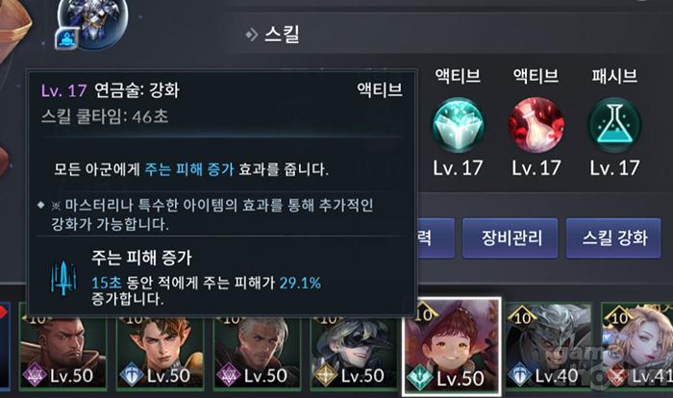Click the arrow icon beside 스킬 header
The width and height of the screenshot is (673, 398).
tap(252, 35)
